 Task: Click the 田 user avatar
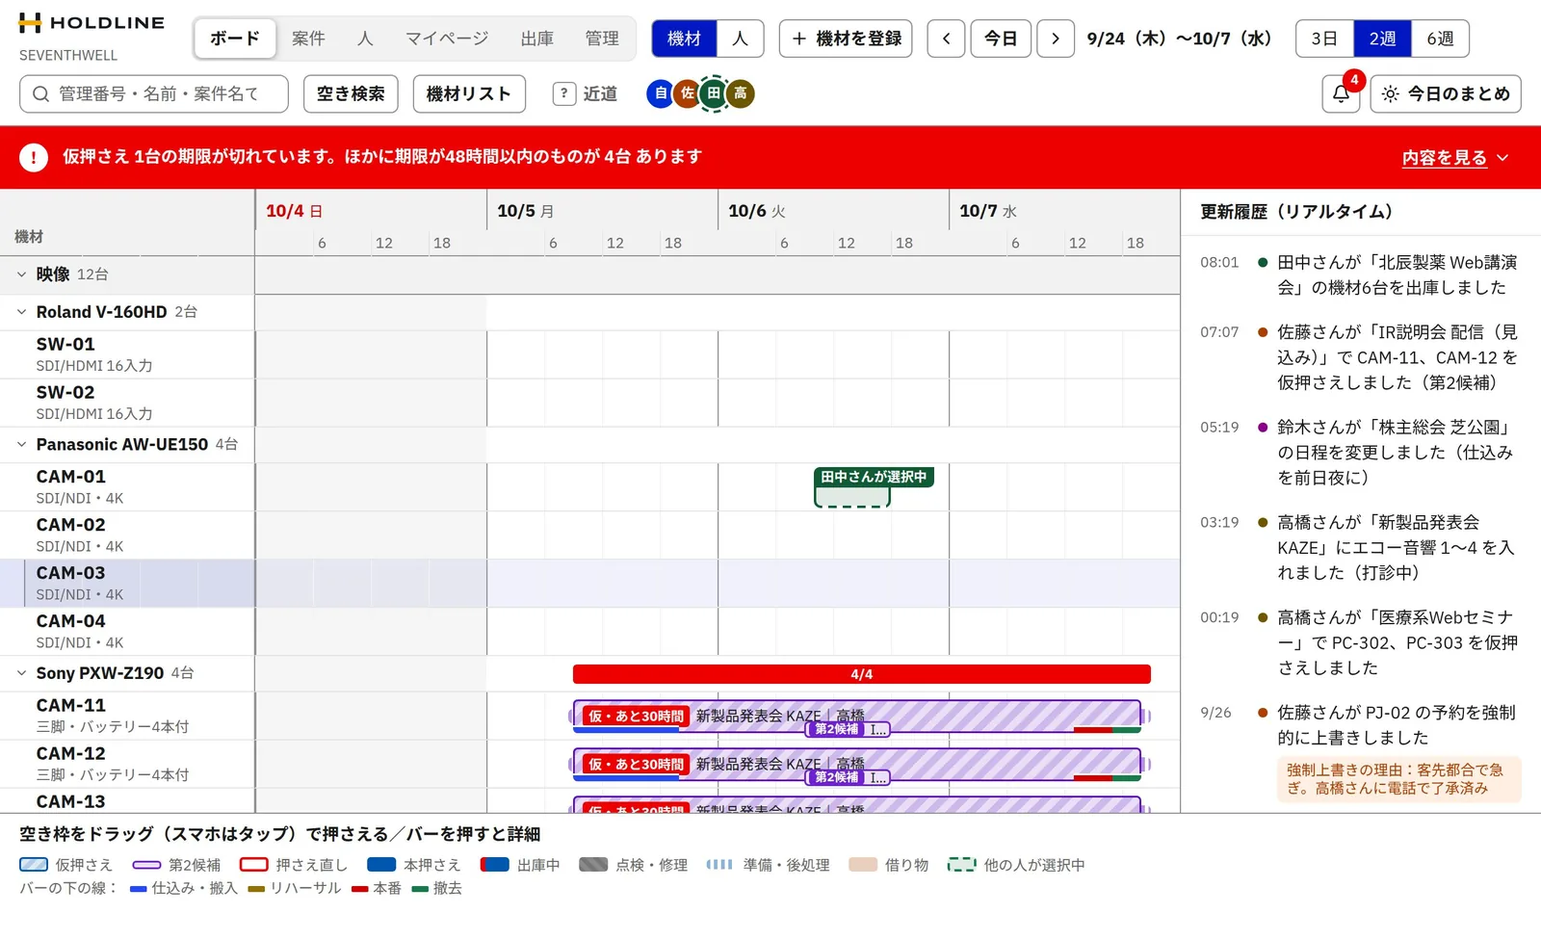point(714,93)
